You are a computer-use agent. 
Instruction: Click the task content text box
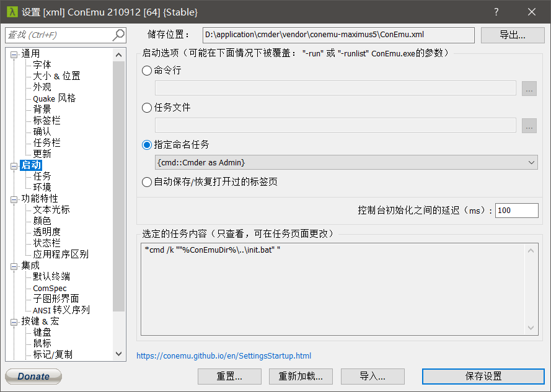coord(340,289)
